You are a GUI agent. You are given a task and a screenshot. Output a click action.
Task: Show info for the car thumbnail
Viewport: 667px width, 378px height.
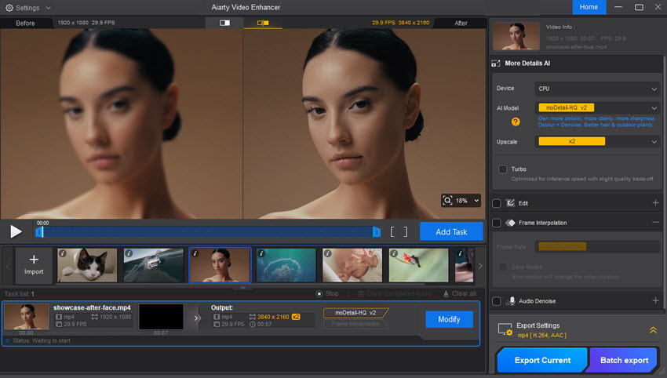tap(129, 253)
